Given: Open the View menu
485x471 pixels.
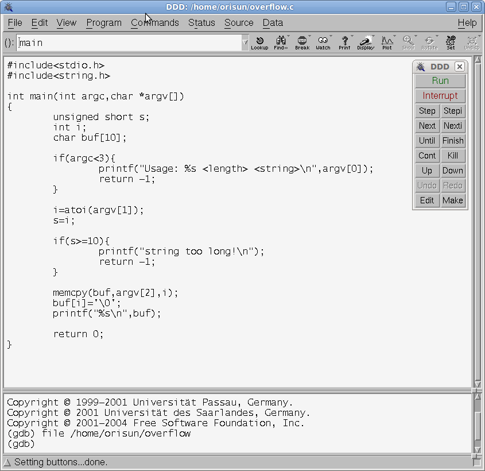Looking at the screenshot, I should coord(66,22).
